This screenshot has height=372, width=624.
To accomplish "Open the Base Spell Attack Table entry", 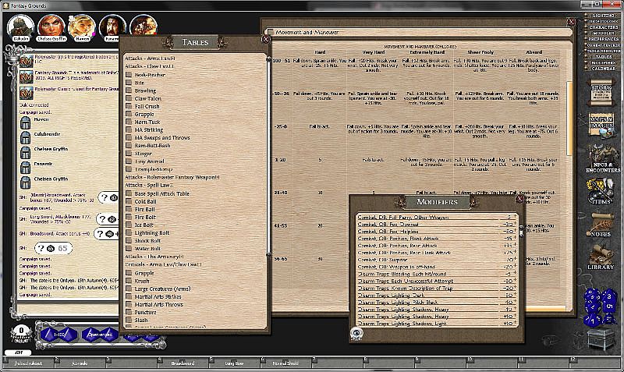I will [x=162, y=193].
